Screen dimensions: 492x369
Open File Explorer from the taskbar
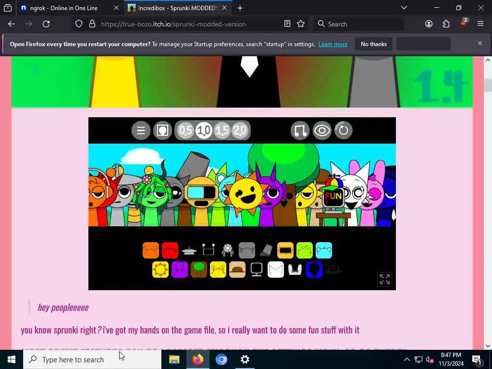pos(174,359)
